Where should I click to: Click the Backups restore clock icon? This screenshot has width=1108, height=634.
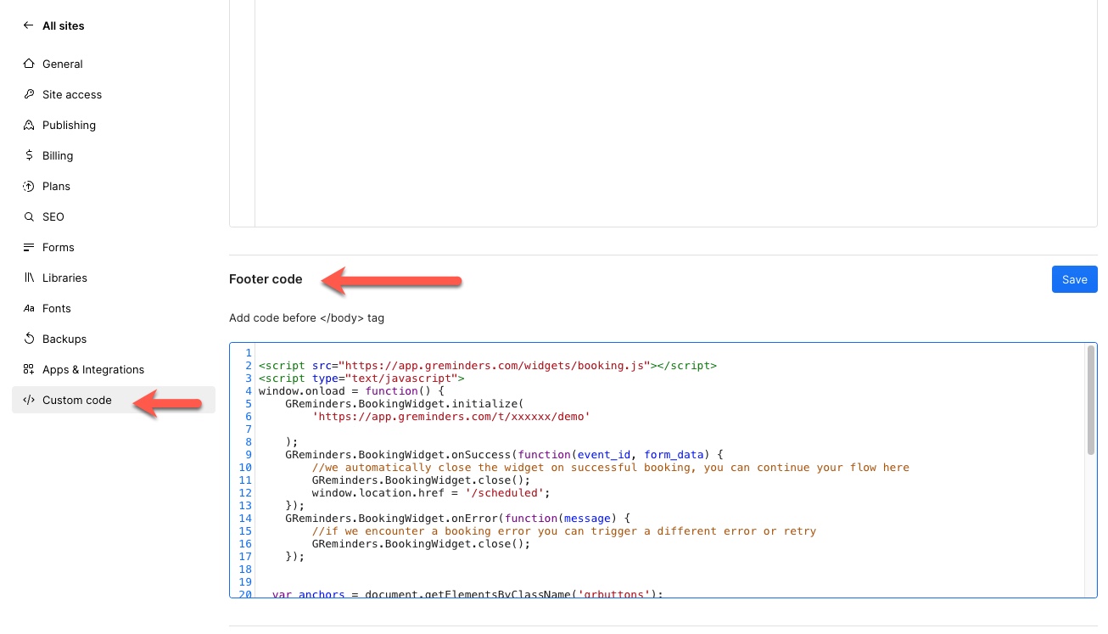(29, 339)
